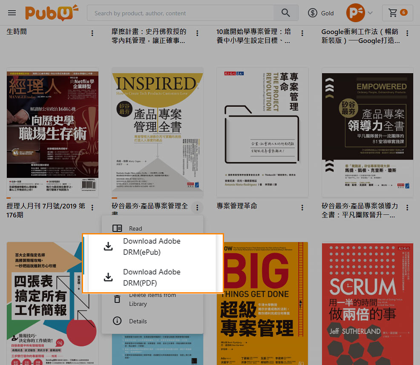Open the EMPOWERED book cover thumbnail
The width and height of the screenshot is (420, 365).
[x=368, y=132]
